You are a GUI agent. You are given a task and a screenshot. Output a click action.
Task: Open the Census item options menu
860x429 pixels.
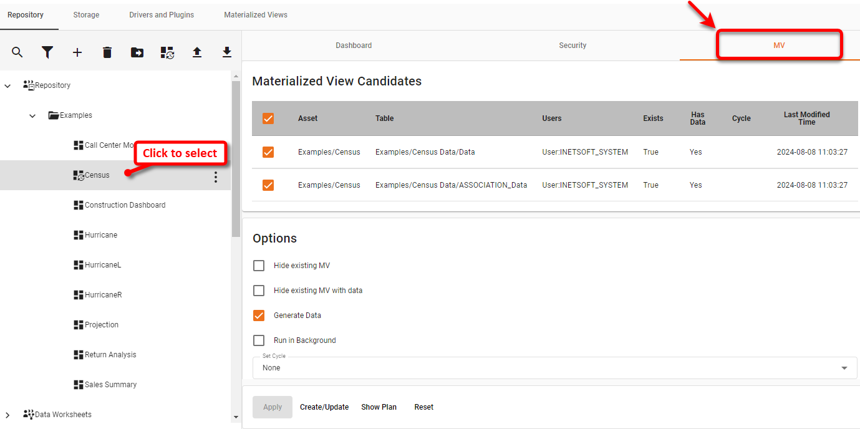tap(215, 177)
